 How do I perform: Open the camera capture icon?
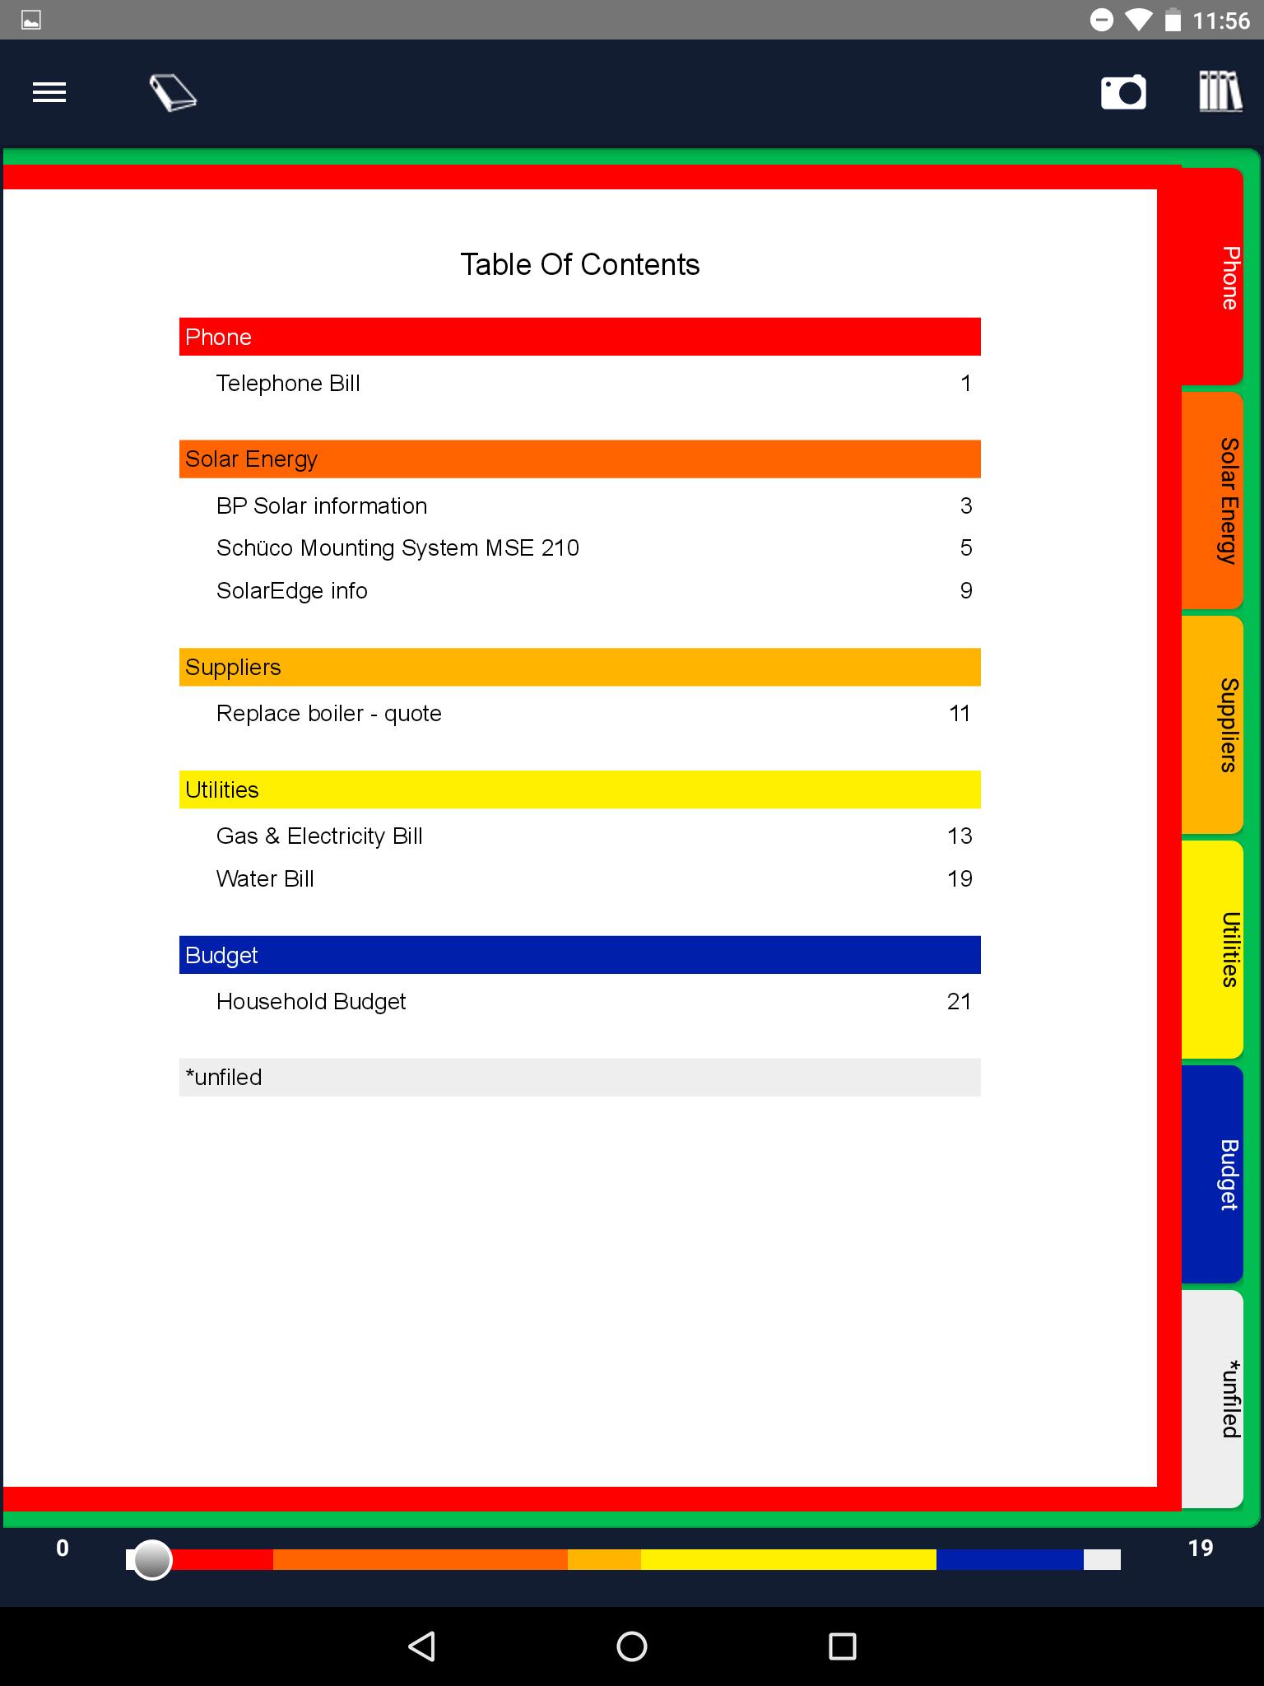[x=1123, y=92]
